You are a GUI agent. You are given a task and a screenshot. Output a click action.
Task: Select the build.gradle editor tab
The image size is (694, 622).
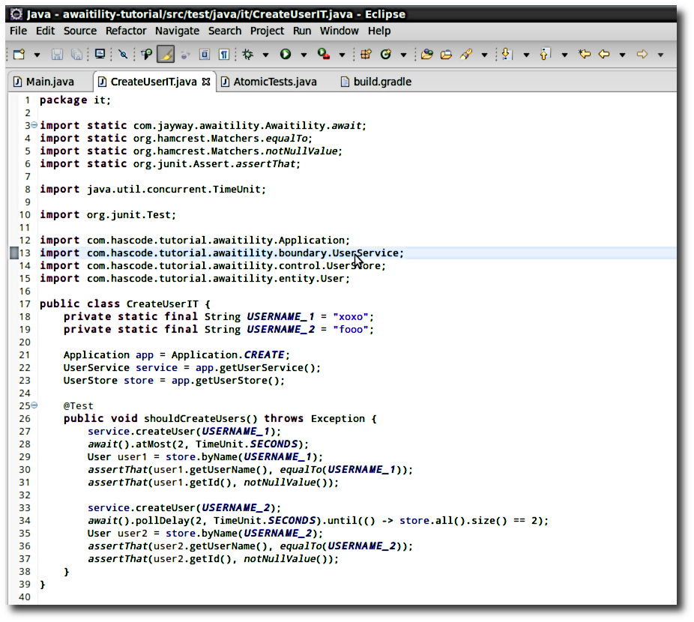[x=382, y=82]
